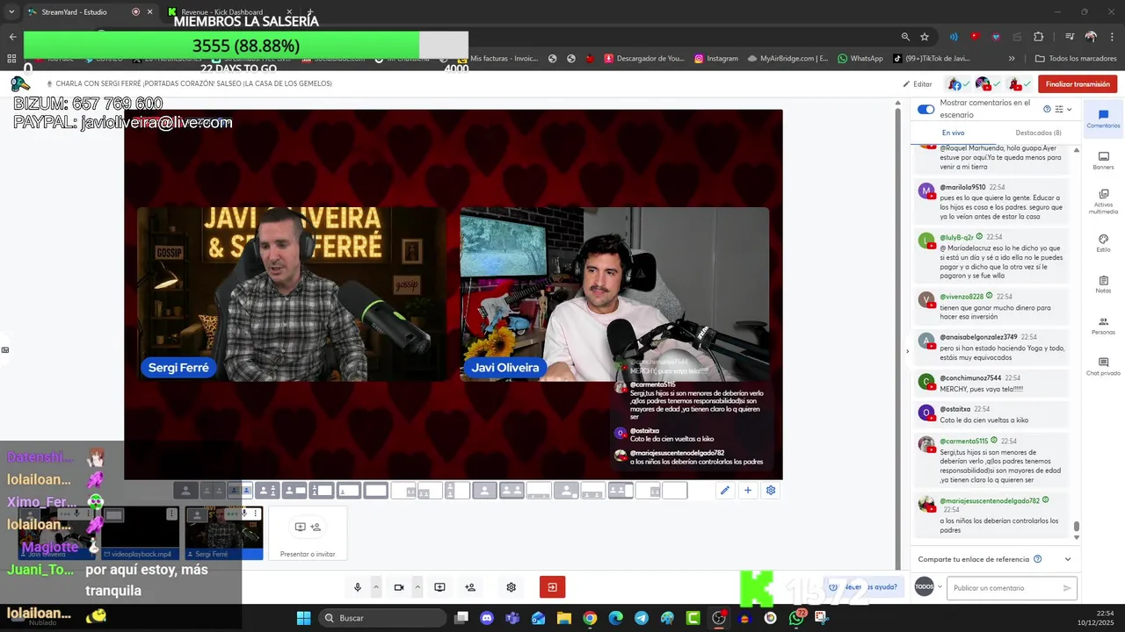Click invite guest icon in bottom toolbar

(x=470, y=587)
